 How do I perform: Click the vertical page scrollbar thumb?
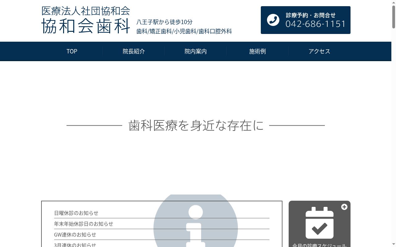pyautogui.click(x=394, y=17)
